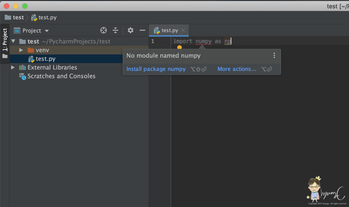Open the Project view dropdown arrow
The height and width of the screenshot is (207, 349).
pyautogui.click(x=47, y=31)
